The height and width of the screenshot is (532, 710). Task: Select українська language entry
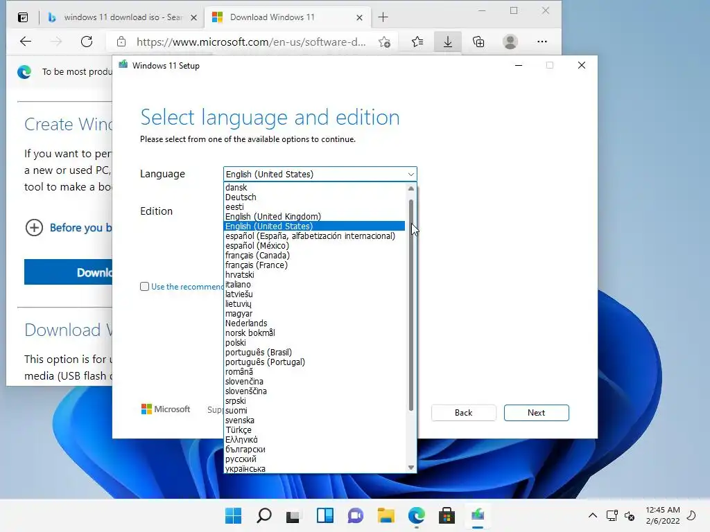pyautogui.click(x=315, y=469)
